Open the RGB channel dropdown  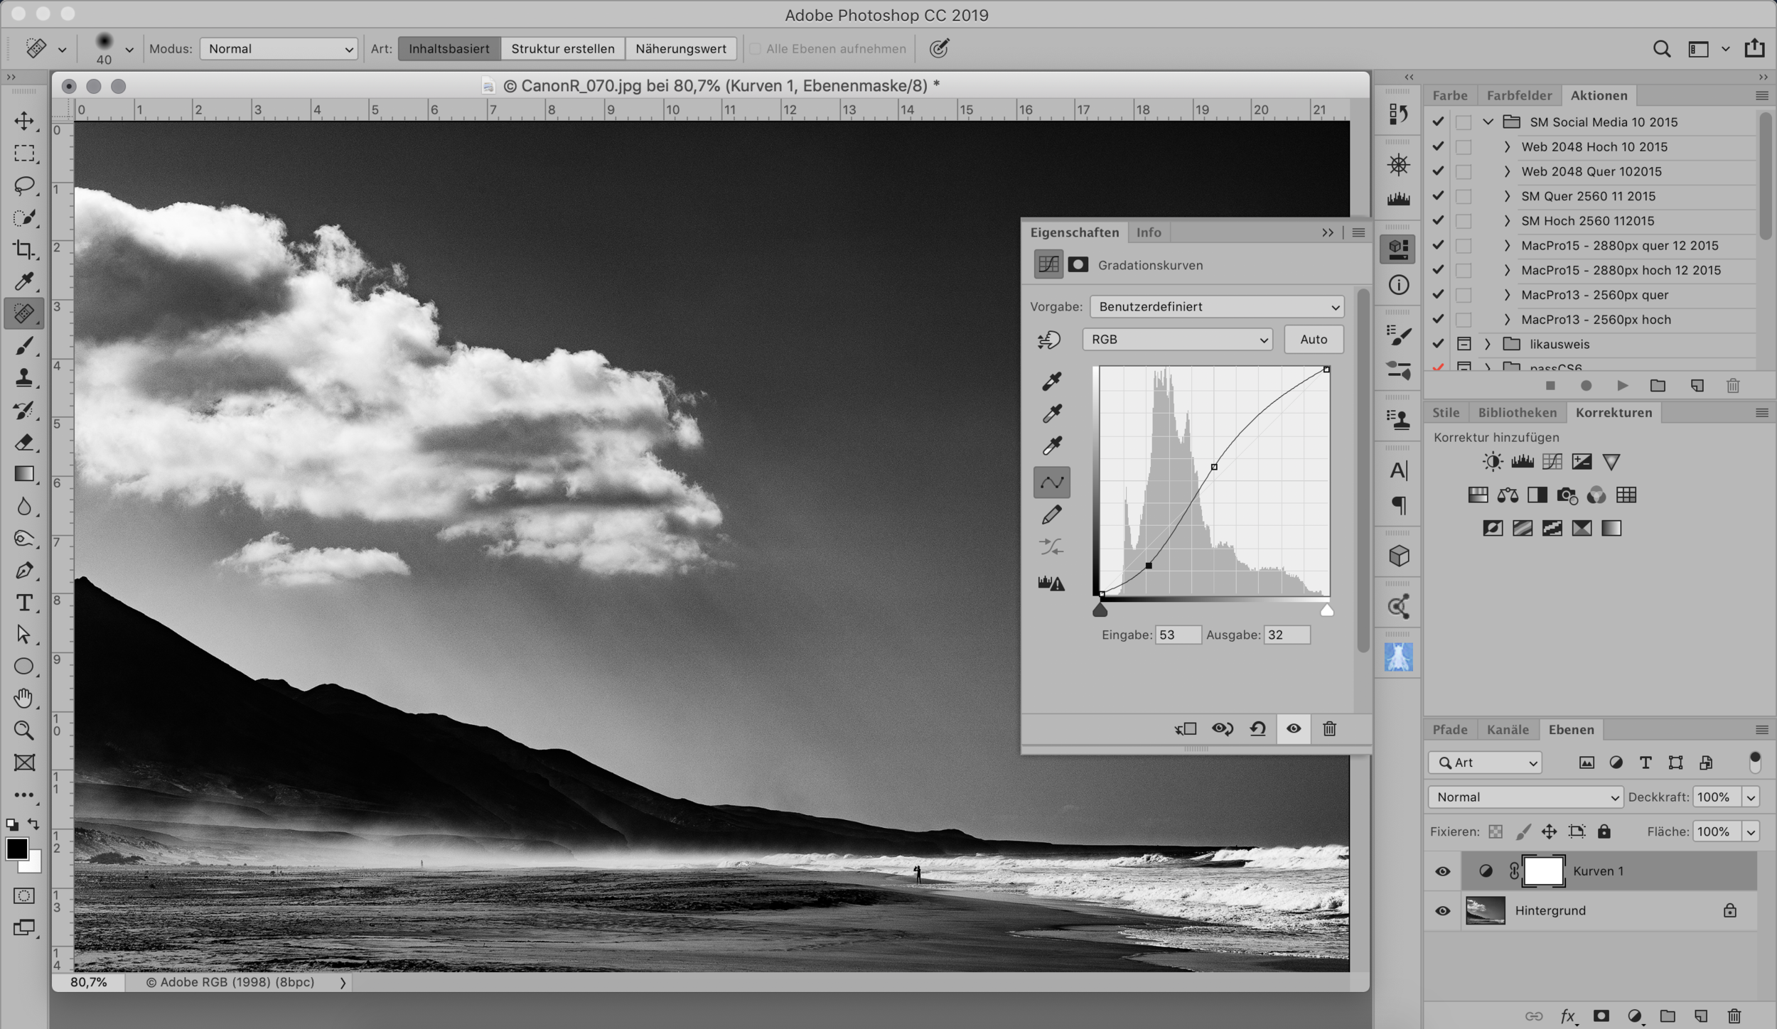click(1176, 339)
